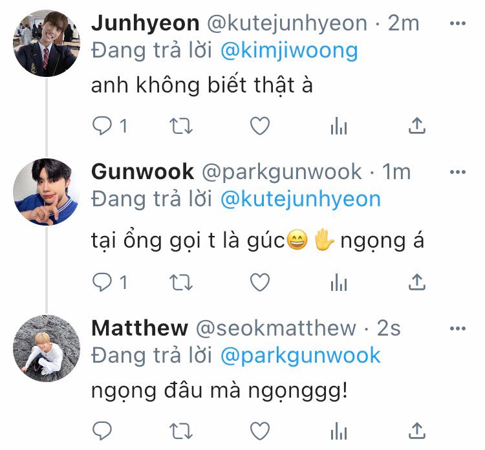This screenshot has width=485, height=450.
Task: Reply to Junhyeon's tweet
Action: (102, 125)
